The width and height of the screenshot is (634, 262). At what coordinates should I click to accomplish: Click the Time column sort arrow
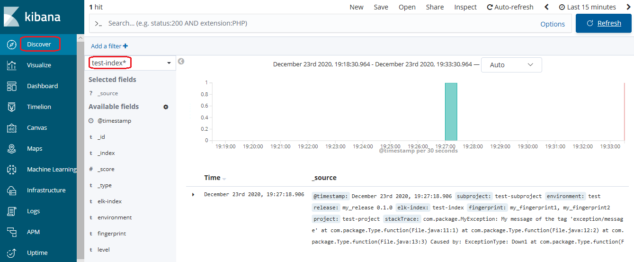[224, 179]
